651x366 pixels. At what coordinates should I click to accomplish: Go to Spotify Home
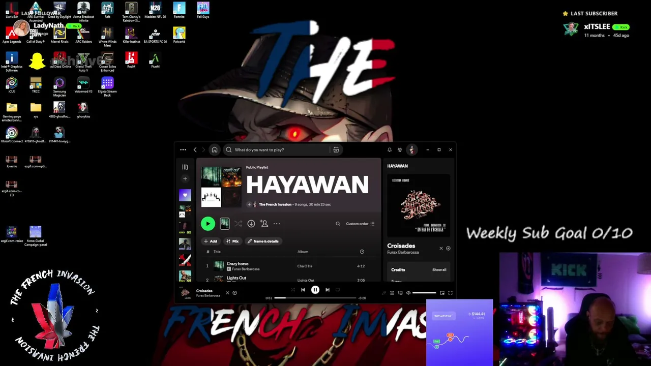(x=215, y=150)
